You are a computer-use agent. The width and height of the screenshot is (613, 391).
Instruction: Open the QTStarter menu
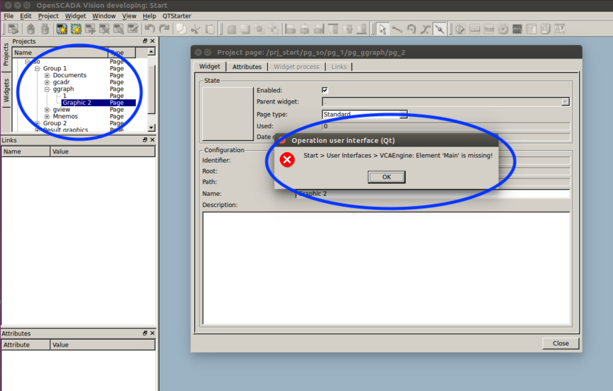click(176, 16)
